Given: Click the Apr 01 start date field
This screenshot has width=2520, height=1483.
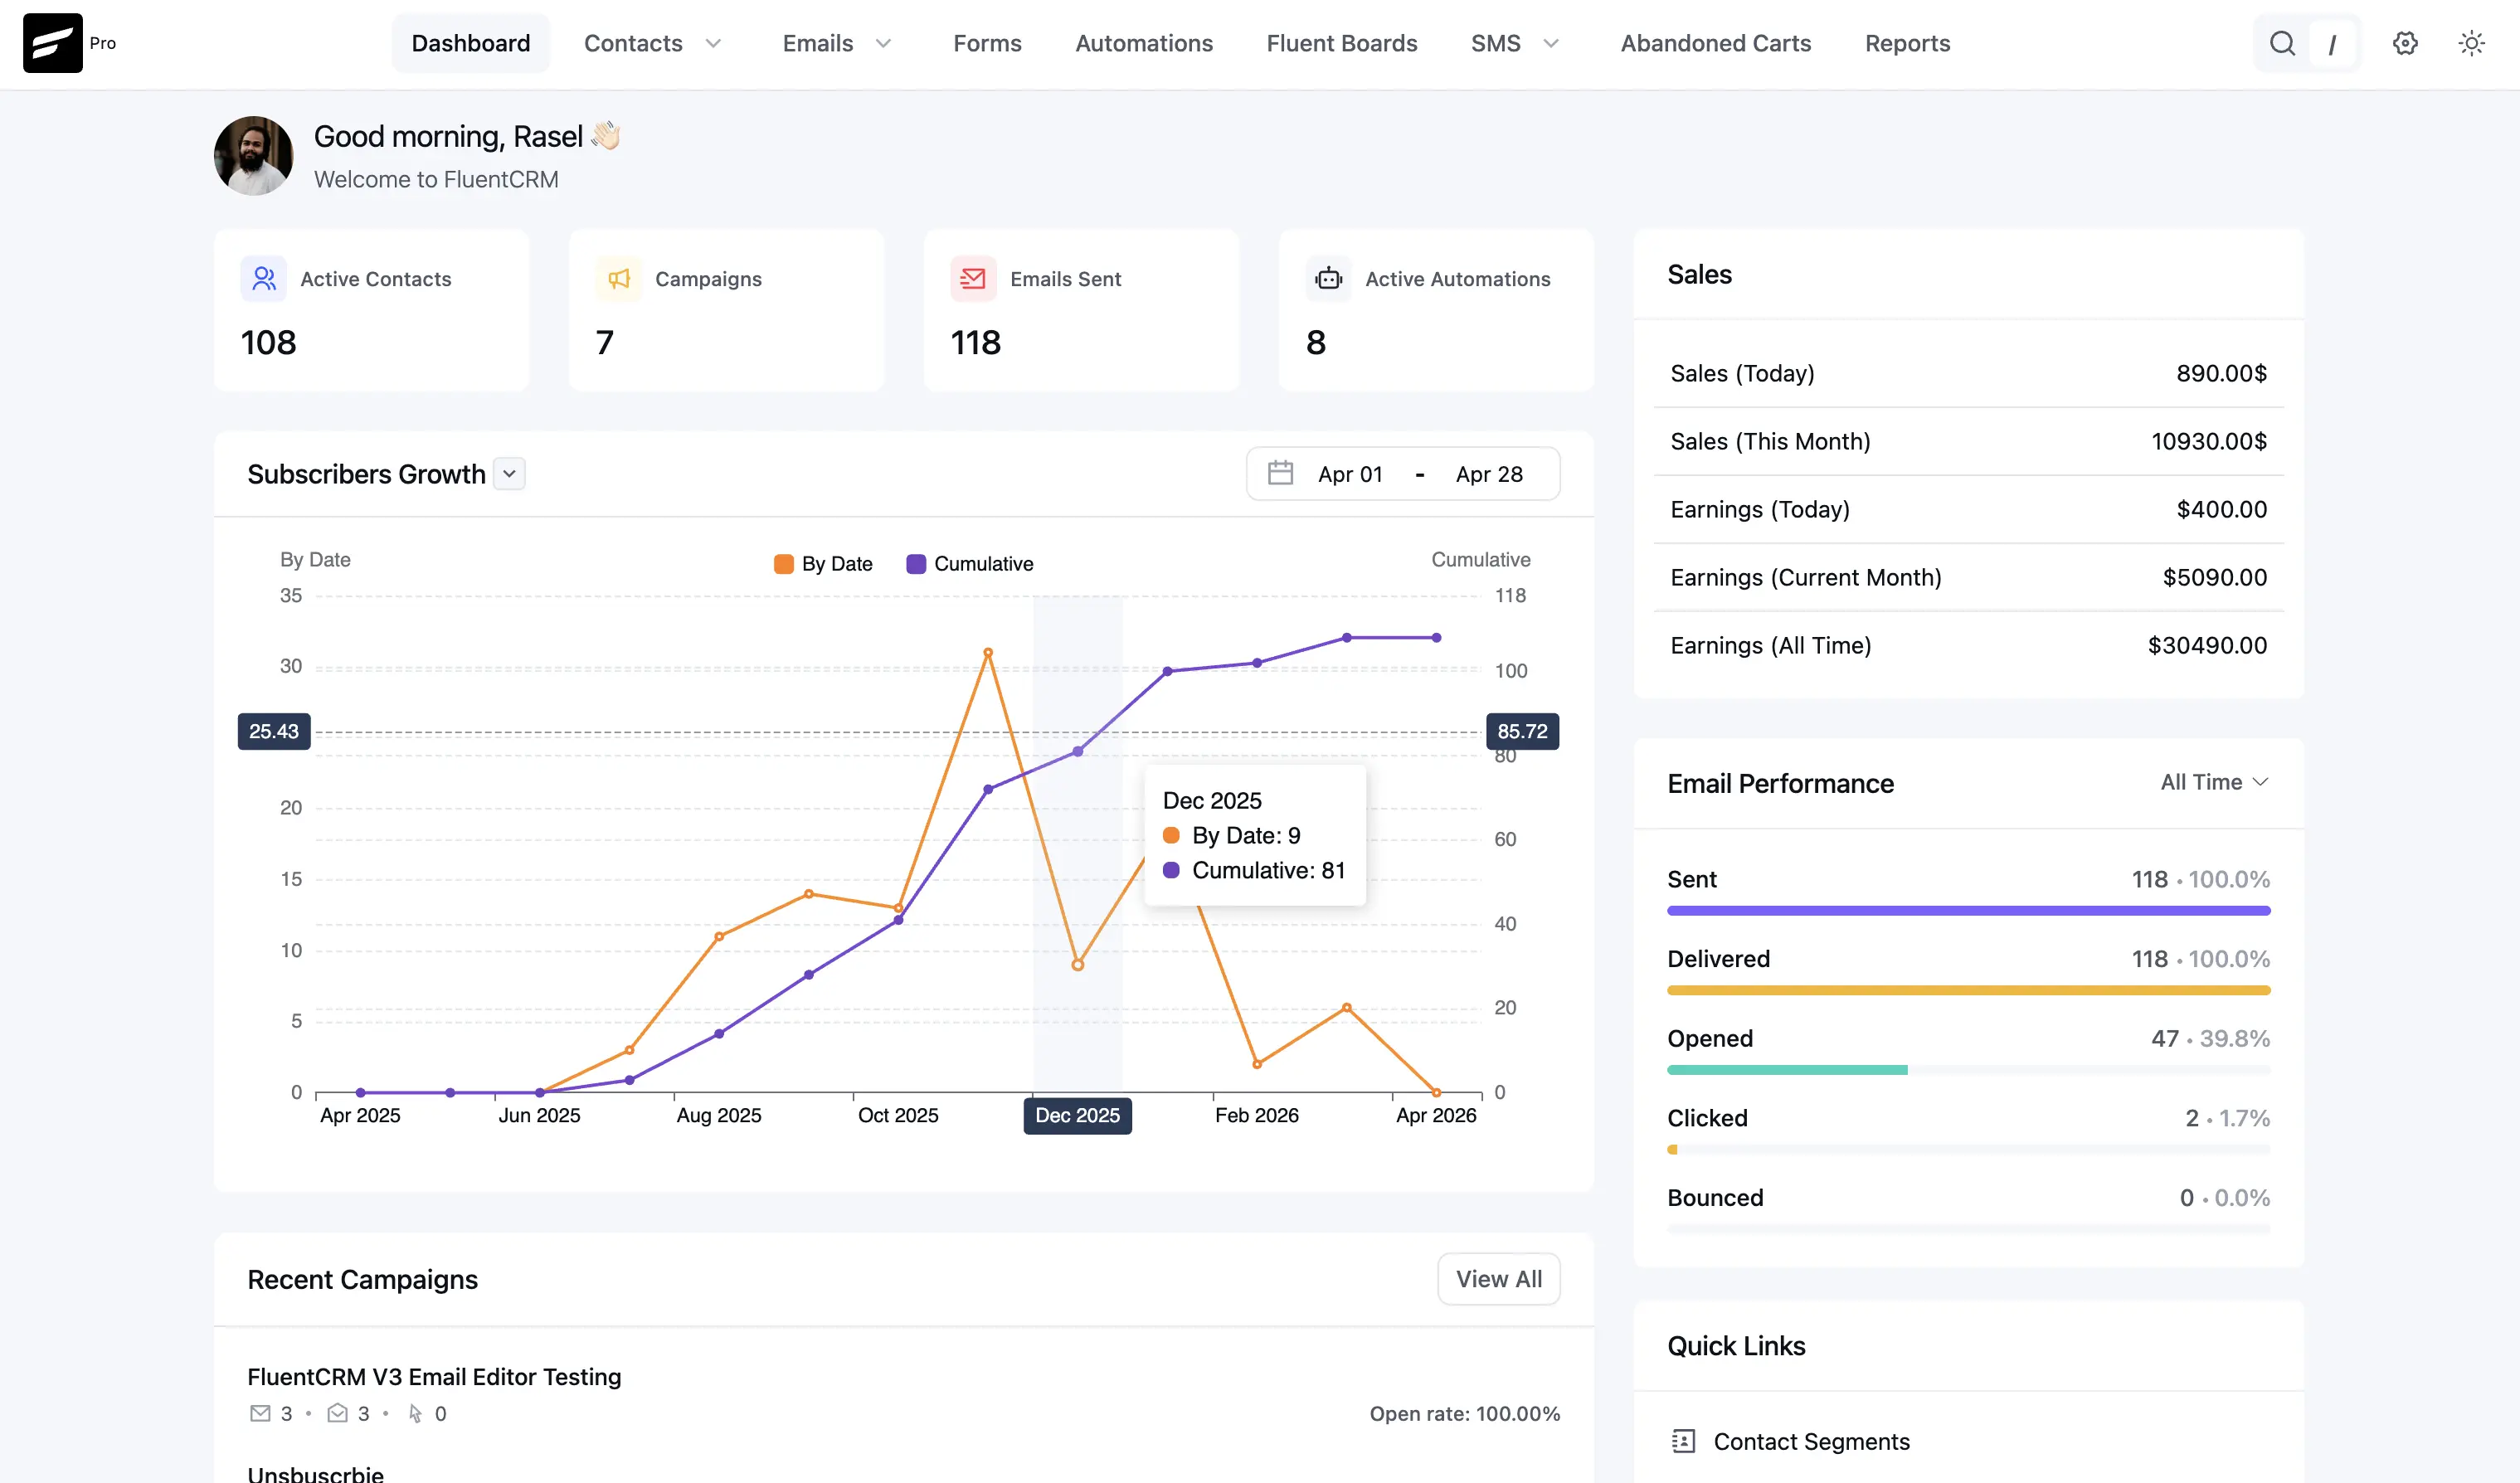Looking at the screenshot, I should [1350, 474].
